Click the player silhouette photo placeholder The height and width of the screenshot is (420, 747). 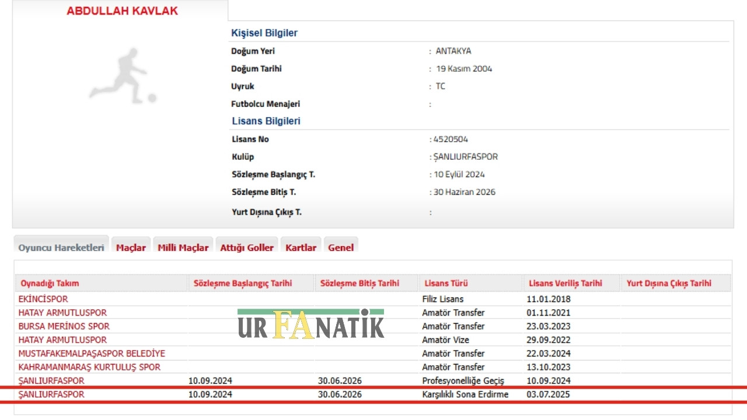123,77
